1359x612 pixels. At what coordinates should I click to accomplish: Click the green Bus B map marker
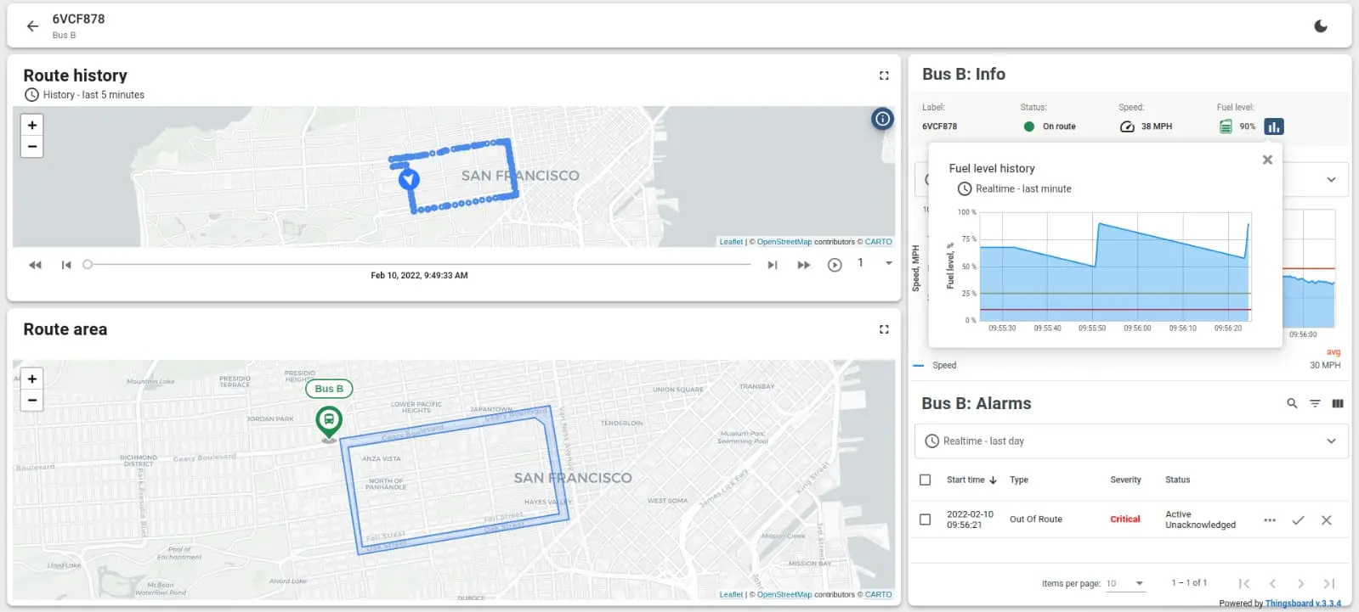tap(329, 422)
